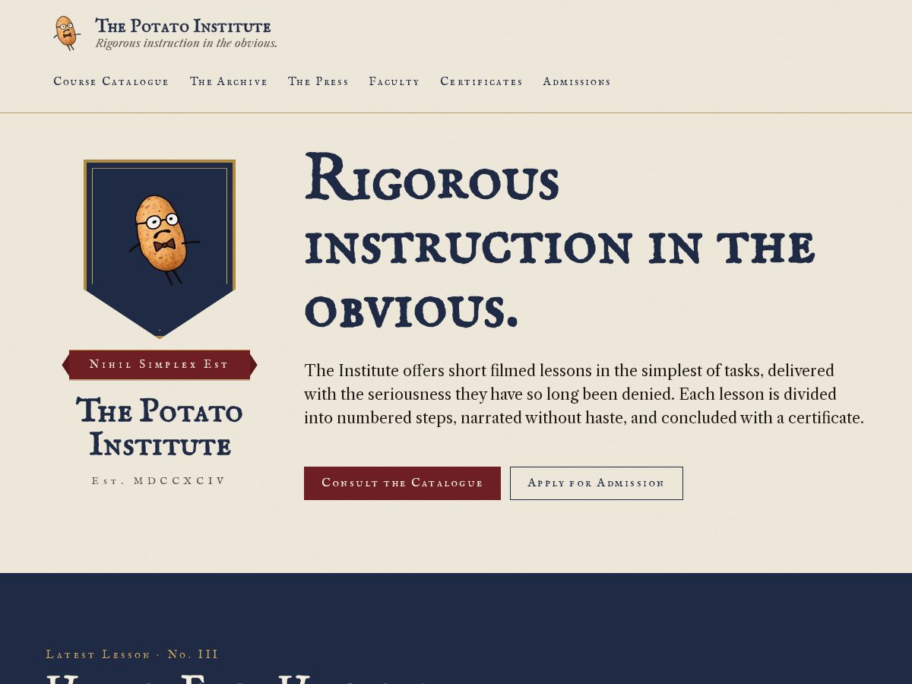Screen dimensions: 912x684
Task: Go to Admissions in the navigation
Action: pos(577,81)
